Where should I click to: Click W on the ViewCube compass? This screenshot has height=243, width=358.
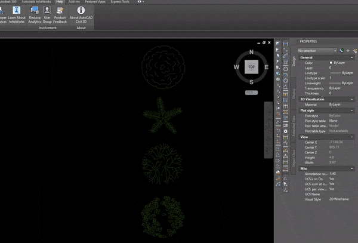coord(236,67)
